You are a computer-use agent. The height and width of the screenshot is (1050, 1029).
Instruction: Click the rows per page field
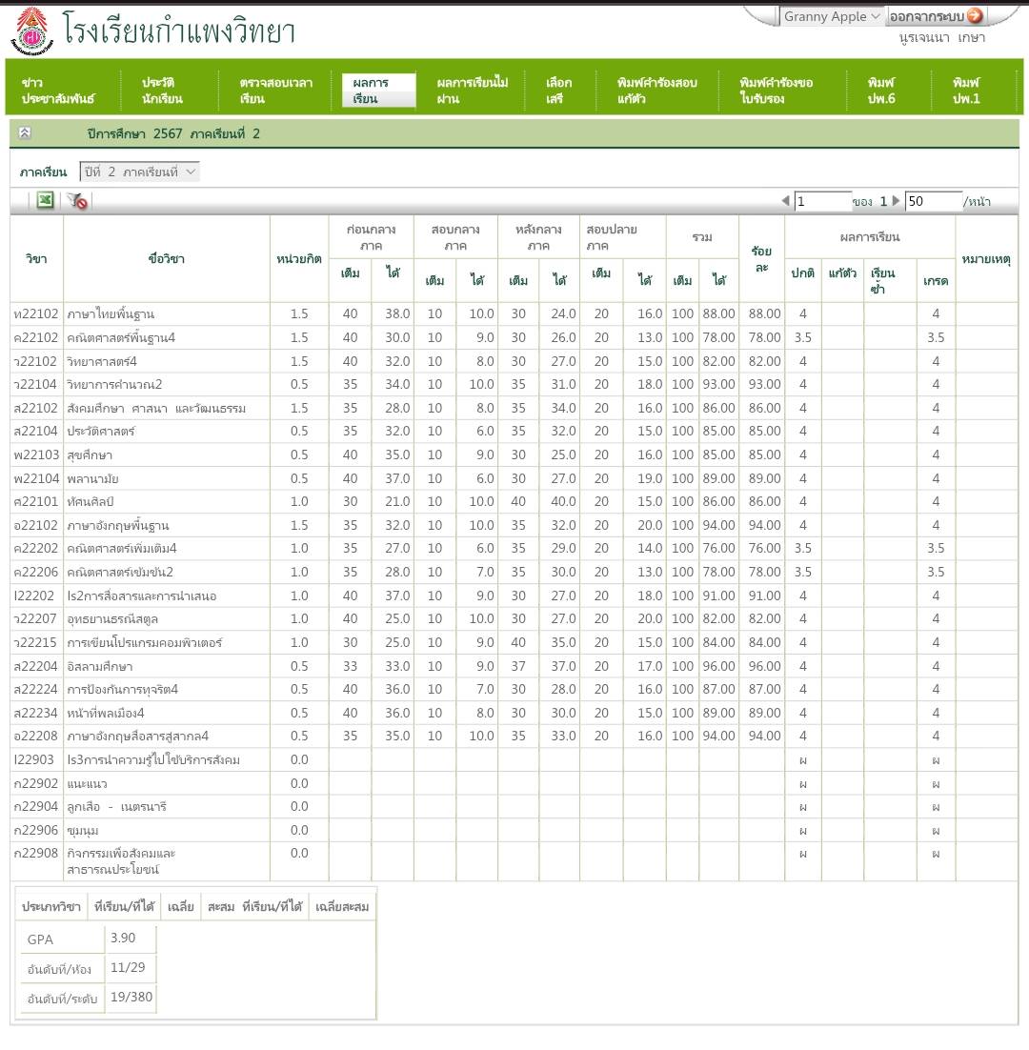[934, 201]
